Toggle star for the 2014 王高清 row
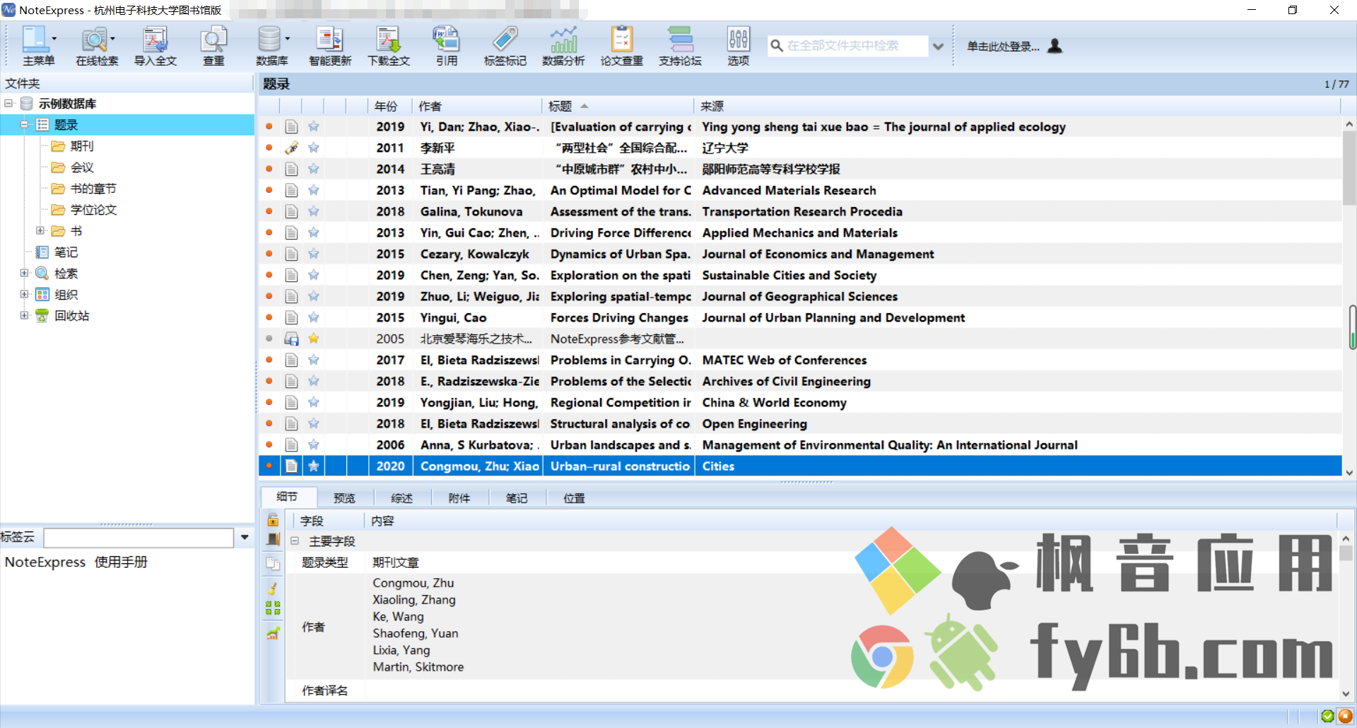The width and height of the screenshot is (1357, 728). point(314,169)
